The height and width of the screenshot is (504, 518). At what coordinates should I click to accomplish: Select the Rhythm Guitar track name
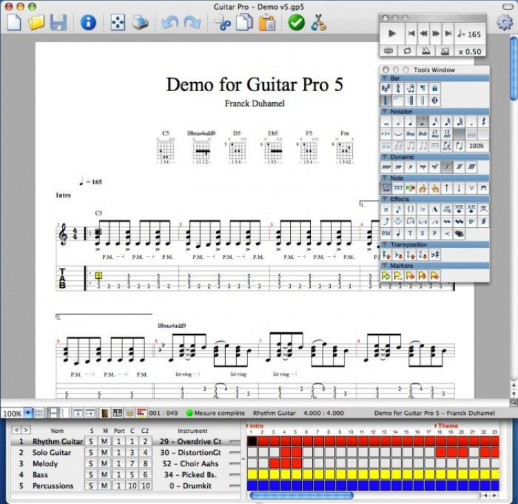click(x=57, y=441)
